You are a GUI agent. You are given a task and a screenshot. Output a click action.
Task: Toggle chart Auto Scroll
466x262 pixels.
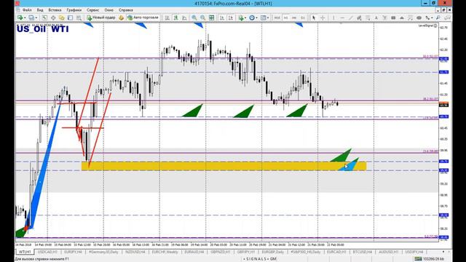pos(221,17)
